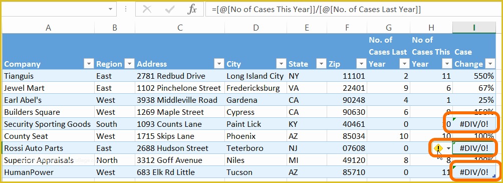Open the City column filter dropdown

click(x=282, y=64)
